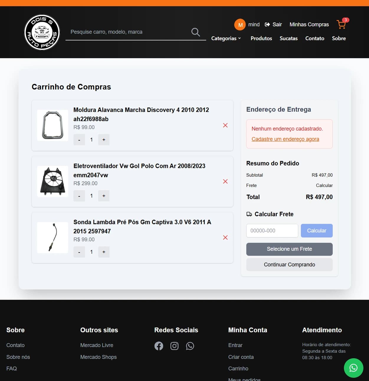Remove the Sonda Lambda item with the X
This screenshot has height=381, width=369.
225,237
